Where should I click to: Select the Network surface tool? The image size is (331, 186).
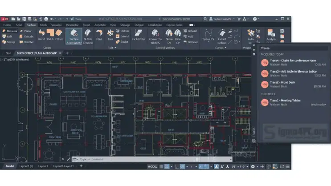point(10,31)
